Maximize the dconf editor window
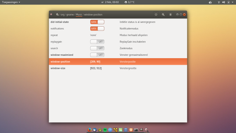 click(181, 14)
